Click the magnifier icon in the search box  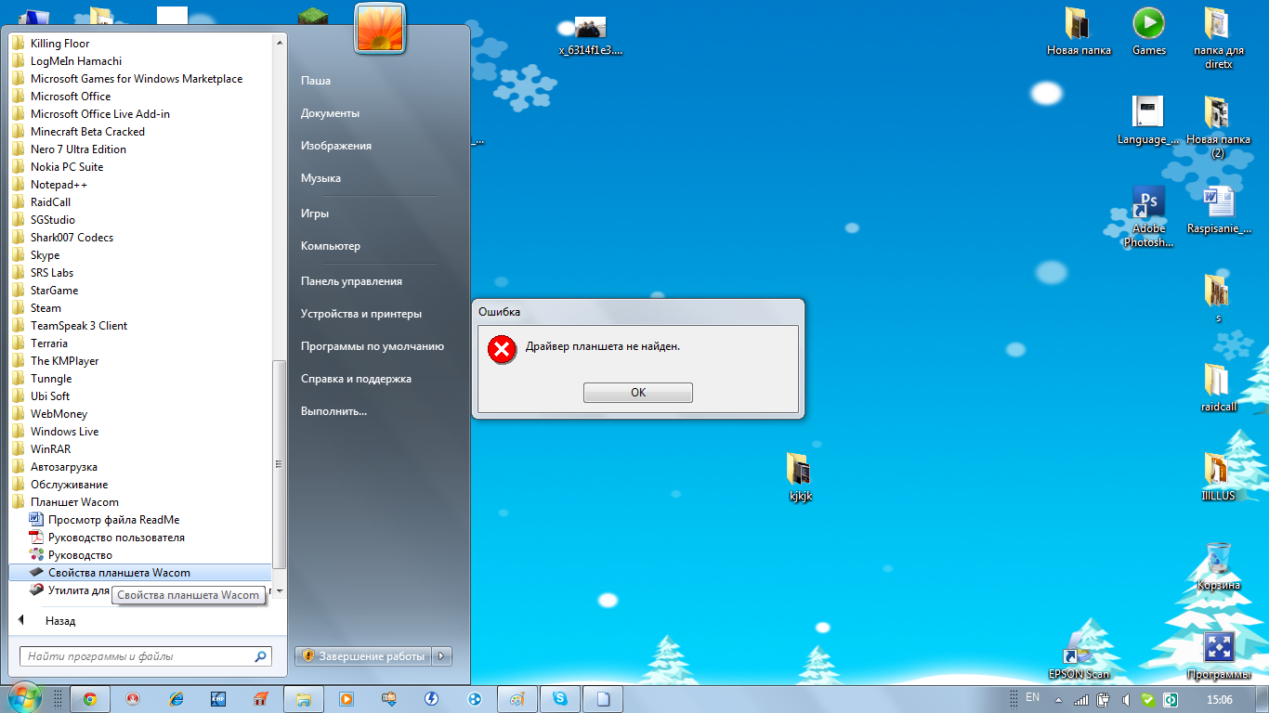tap(260, 656)
